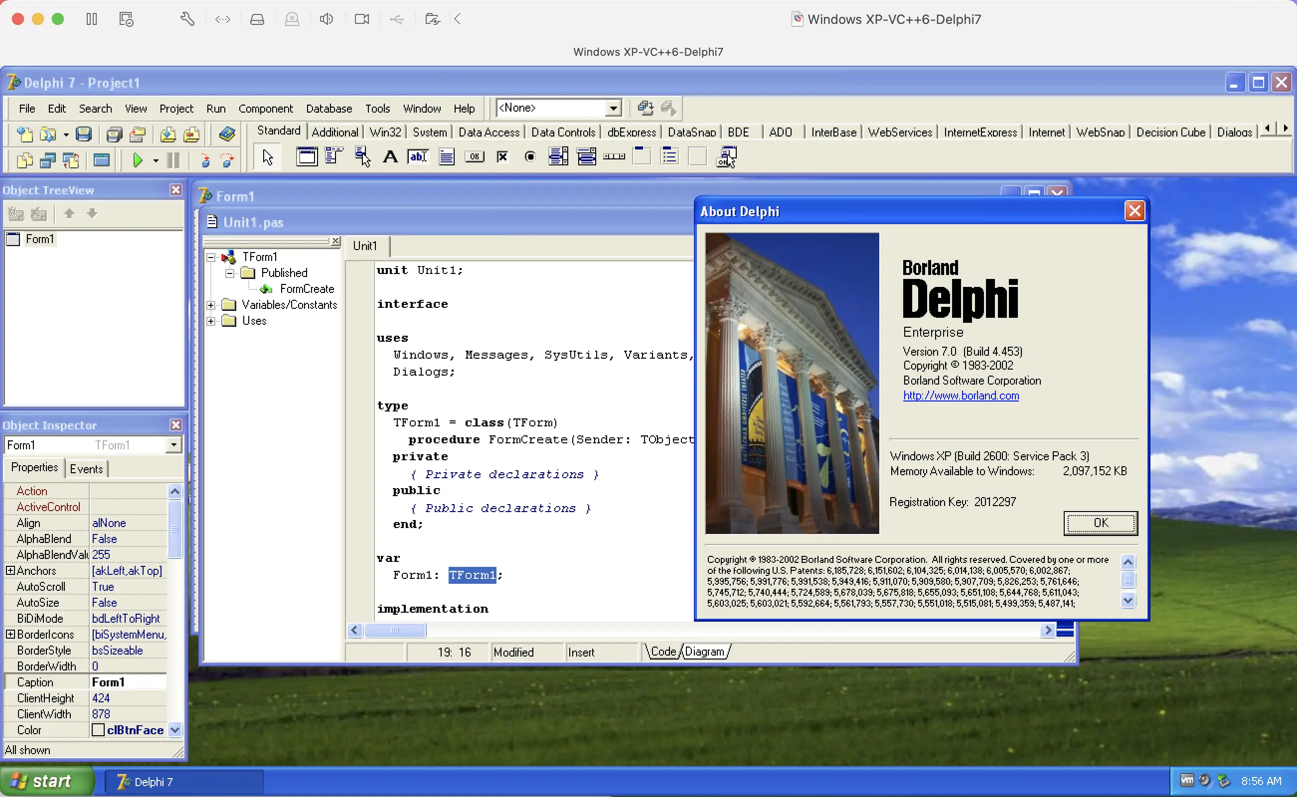Open the Database menu
Screen dimensions: 1297x797
coord(328,109)
